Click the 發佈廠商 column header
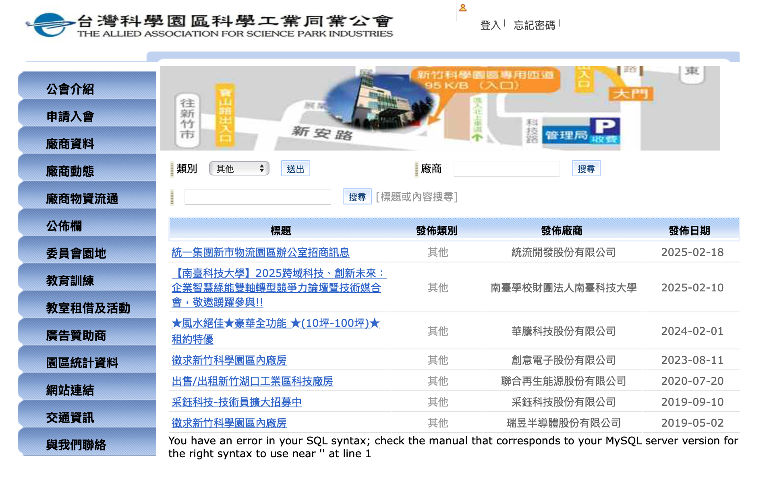767x483 pixels. [x=562, y=231]
